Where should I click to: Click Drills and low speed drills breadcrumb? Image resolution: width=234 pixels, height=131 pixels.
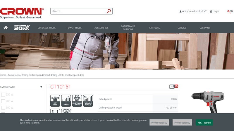pyautogui.click(x=72, y=75)
